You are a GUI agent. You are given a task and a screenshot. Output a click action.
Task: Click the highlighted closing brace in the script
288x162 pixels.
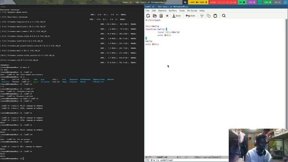coord(146,38)
